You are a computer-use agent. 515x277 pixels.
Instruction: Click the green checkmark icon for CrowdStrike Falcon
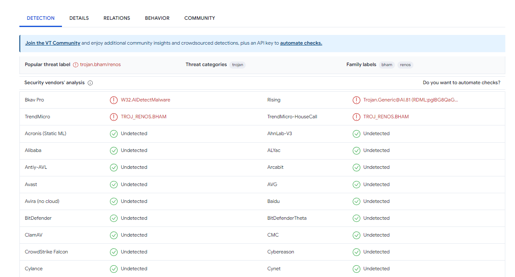point(114,252)
